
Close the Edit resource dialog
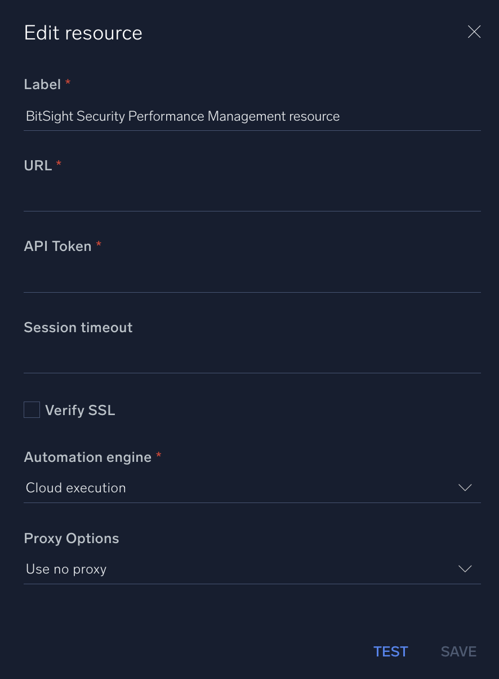click(x=474, y=32)
